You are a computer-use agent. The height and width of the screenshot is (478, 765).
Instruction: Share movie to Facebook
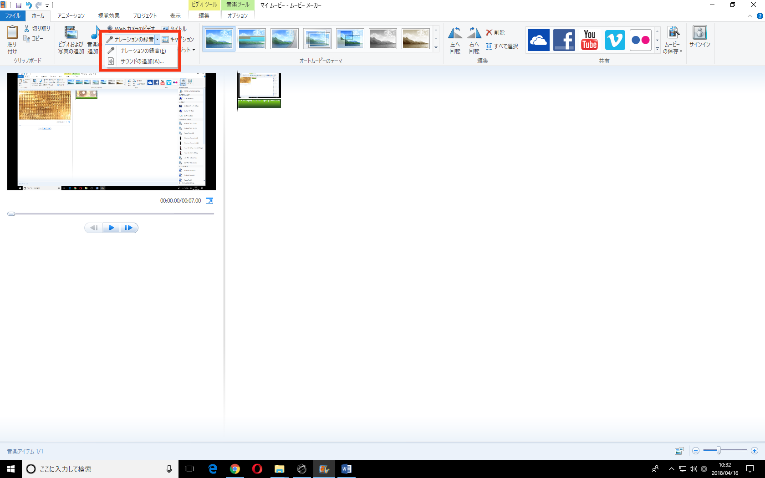[564, 40]
